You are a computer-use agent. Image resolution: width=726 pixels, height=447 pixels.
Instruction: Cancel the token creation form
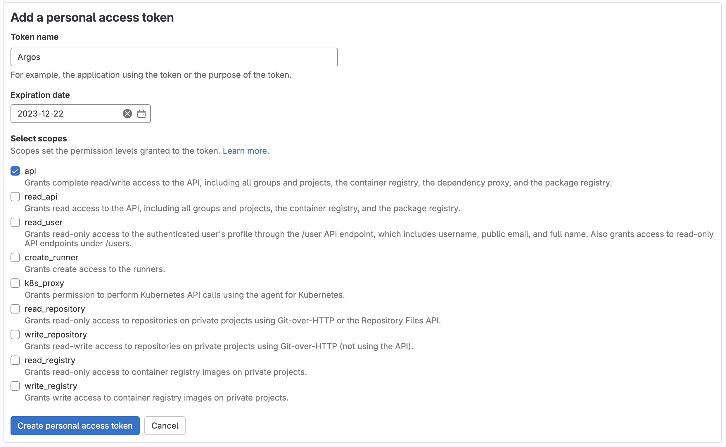coord(165,426)
